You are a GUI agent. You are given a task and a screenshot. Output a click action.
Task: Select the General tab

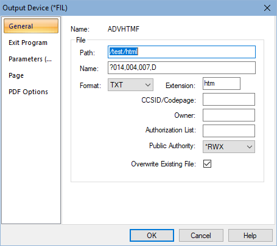(31, 26)
